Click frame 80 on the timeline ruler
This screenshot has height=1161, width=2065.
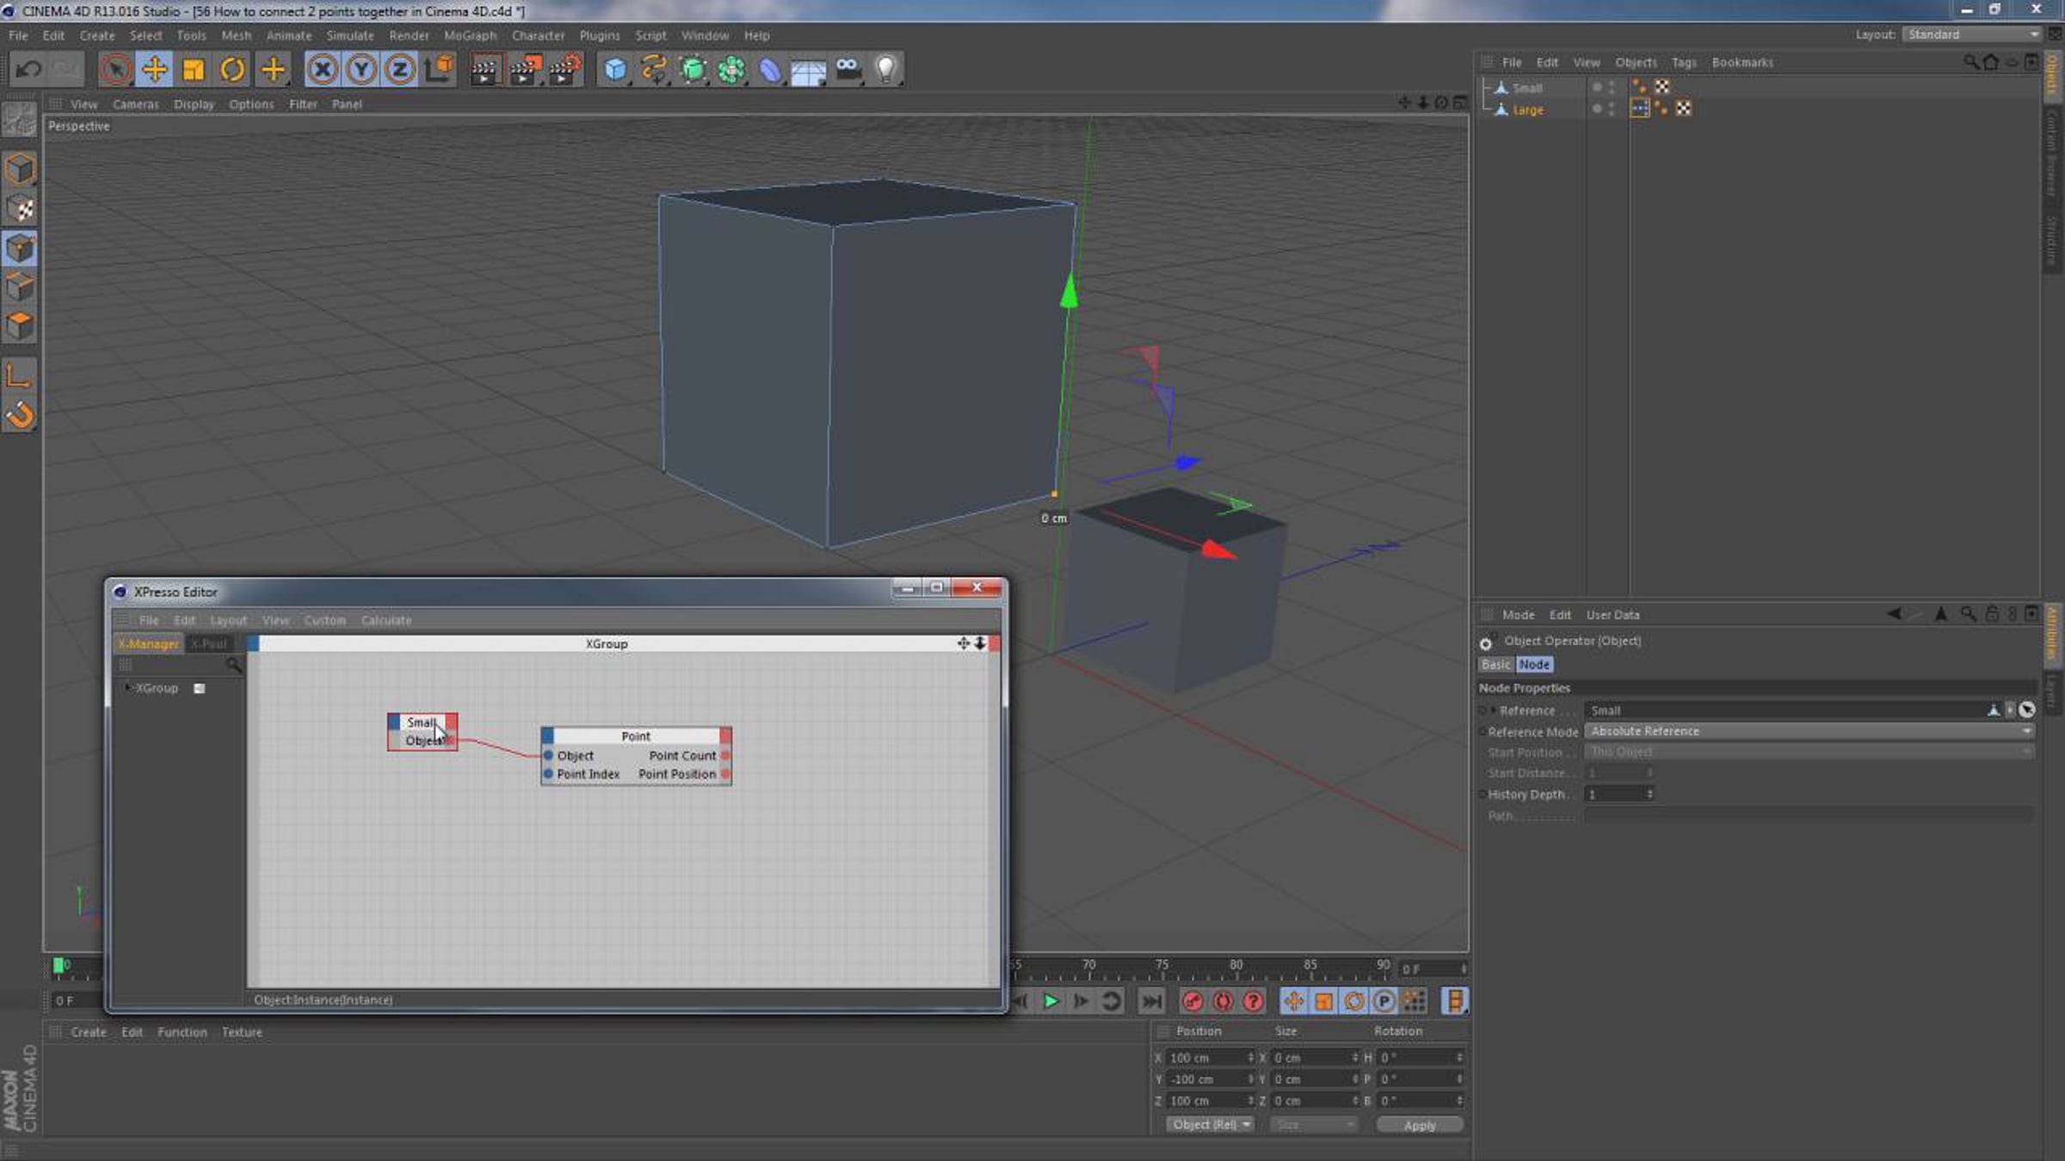pyautogui.click(x=1236, y=966)
